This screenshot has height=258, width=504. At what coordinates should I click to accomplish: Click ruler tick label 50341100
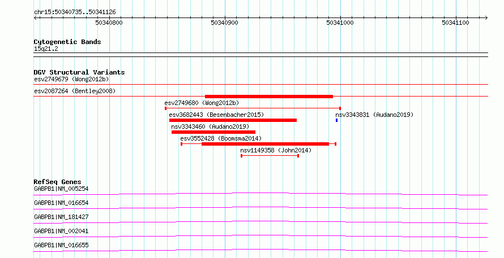click(455, 23)
